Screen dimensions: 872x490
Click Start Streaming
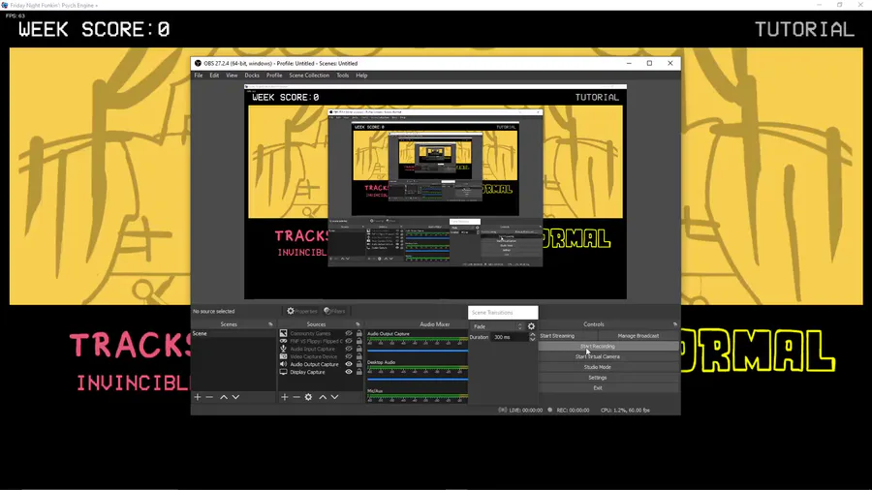tap(567, 336)
